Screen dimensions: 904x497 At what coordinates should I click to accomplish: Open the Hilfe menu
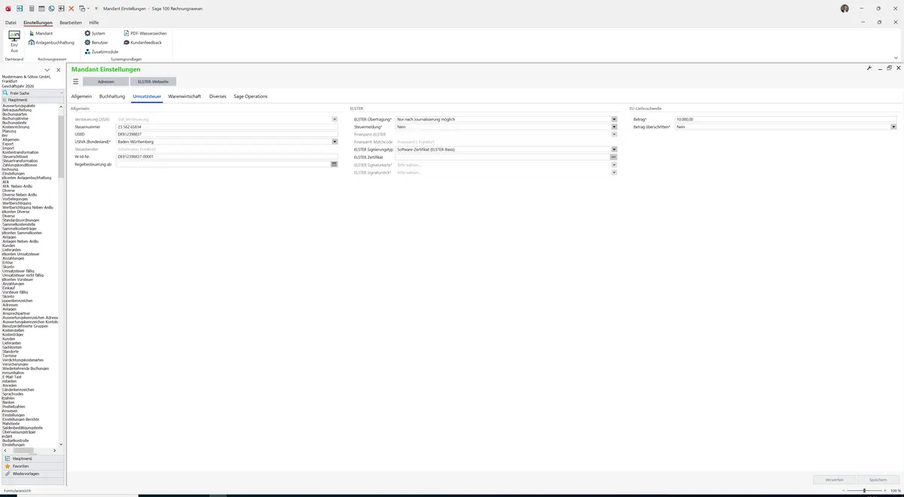[x=93, y=23]
